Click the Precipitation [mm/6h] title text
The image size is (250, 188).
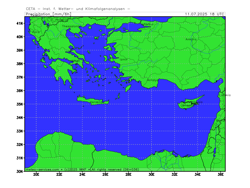(x=48, y=14)
